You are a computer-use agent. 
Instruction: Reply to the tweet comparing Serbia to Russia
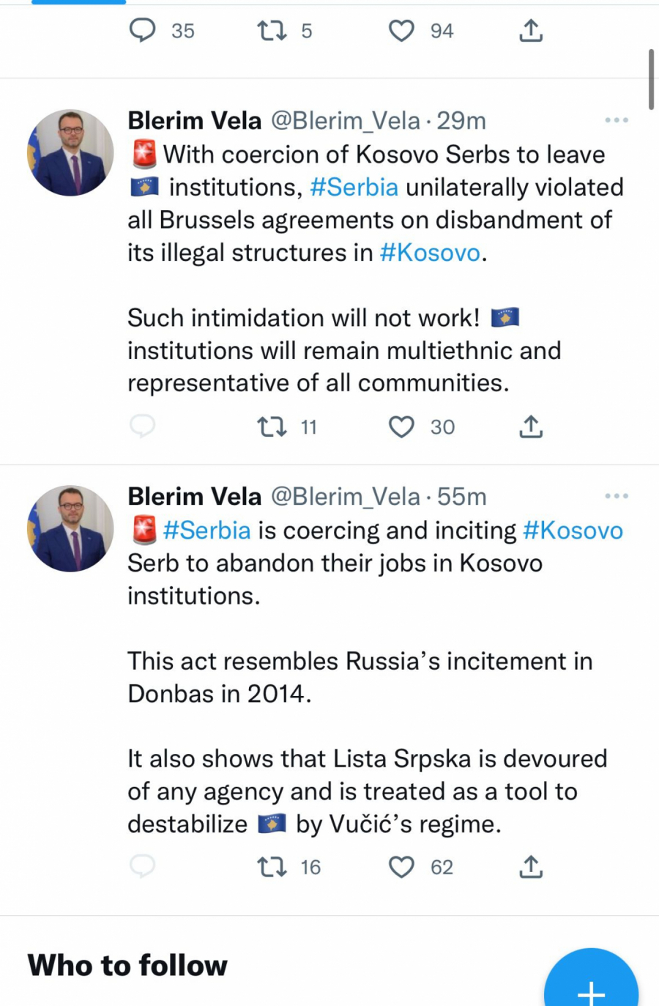coord(144,867)
